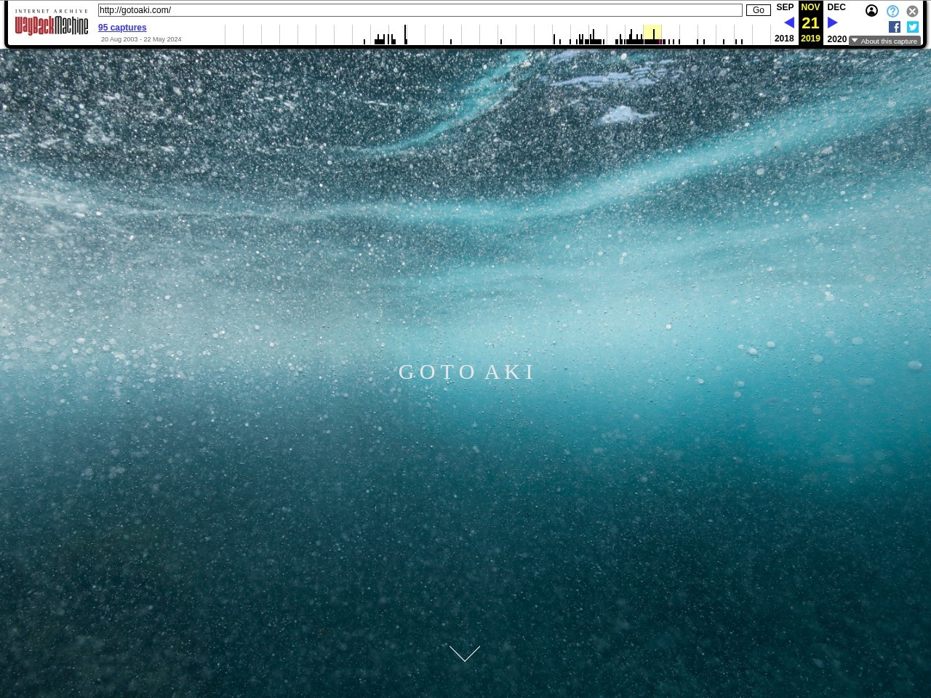Jump to the DEC next month capture

(x=836, y=7)
